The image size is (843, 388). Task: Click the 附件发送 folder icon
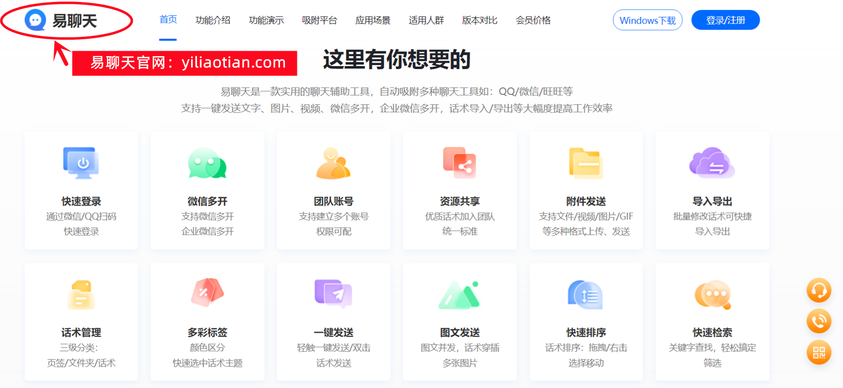(586, 163)
